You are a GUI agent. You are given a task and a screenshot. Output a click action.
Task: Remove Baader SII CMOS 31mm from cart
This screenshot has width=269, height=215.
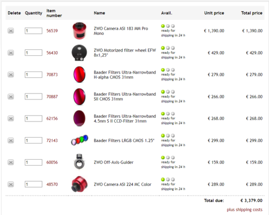[x=11, y=97]
